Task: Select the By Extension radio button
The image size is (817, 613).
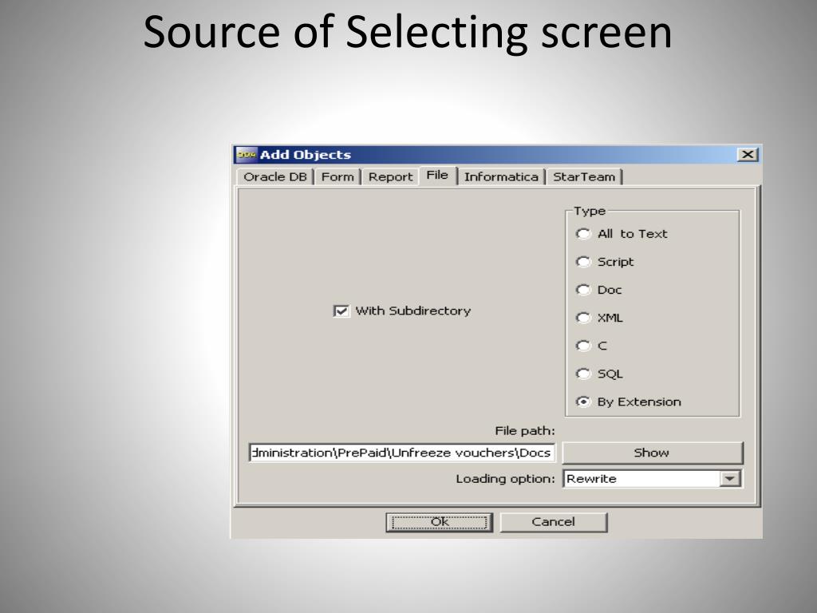Action: point(584,401)
